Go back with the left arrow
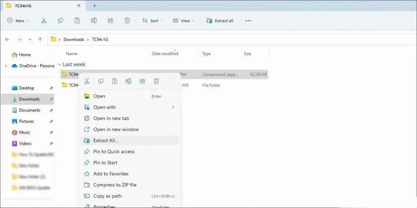This screenshot has height=208, width=417. 7,39
